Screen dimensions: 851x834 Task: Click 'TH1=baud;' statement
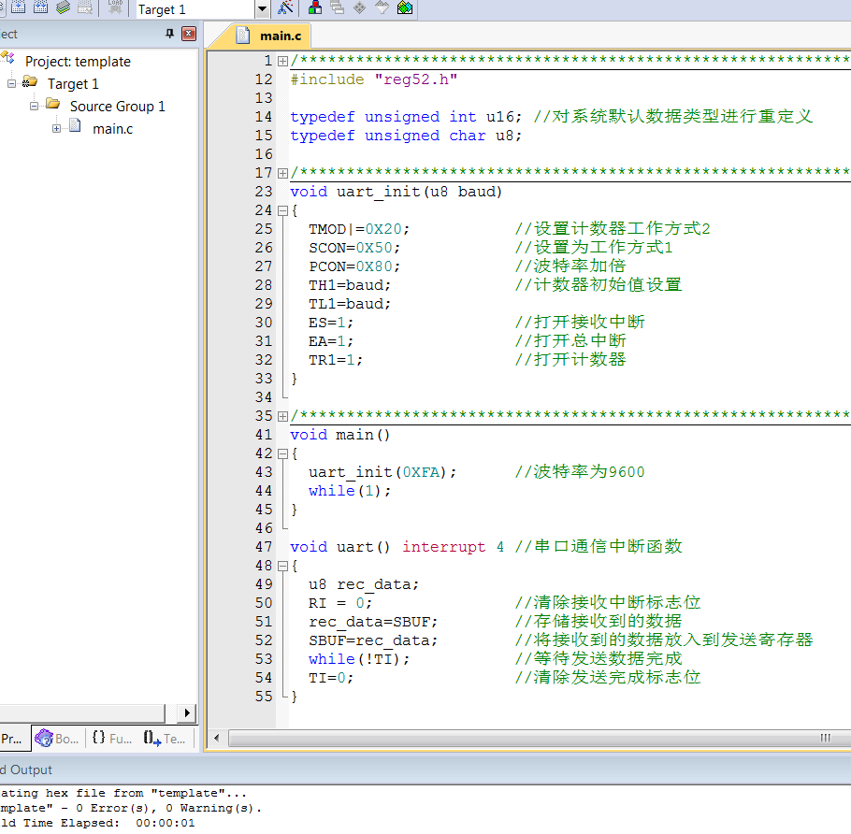click(x=350, y=285)
